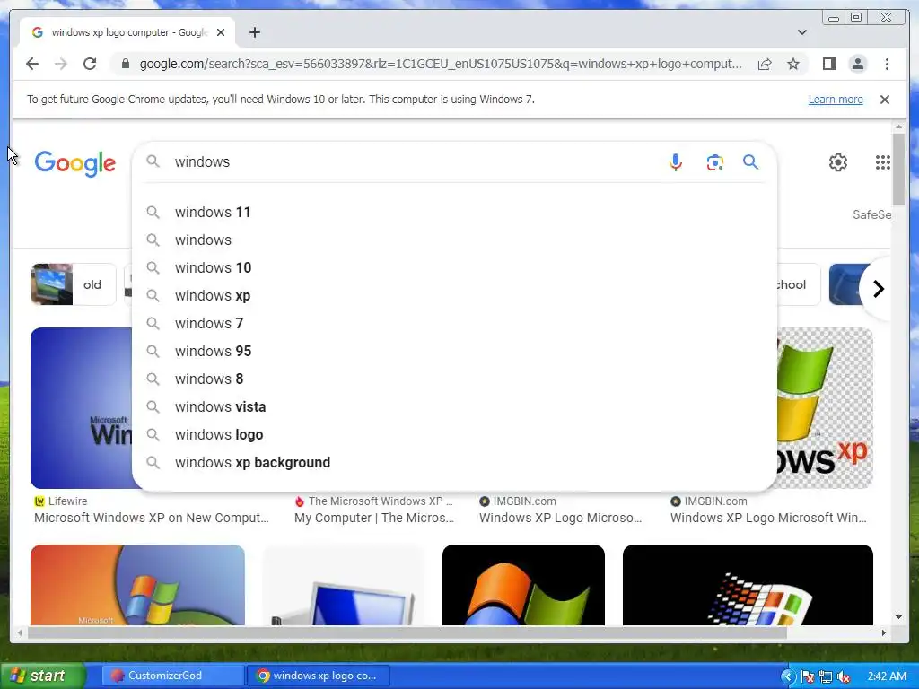Screen dimensions: 919x689
Task: Open the 'Learn more' link
Action: click(836, 100)
